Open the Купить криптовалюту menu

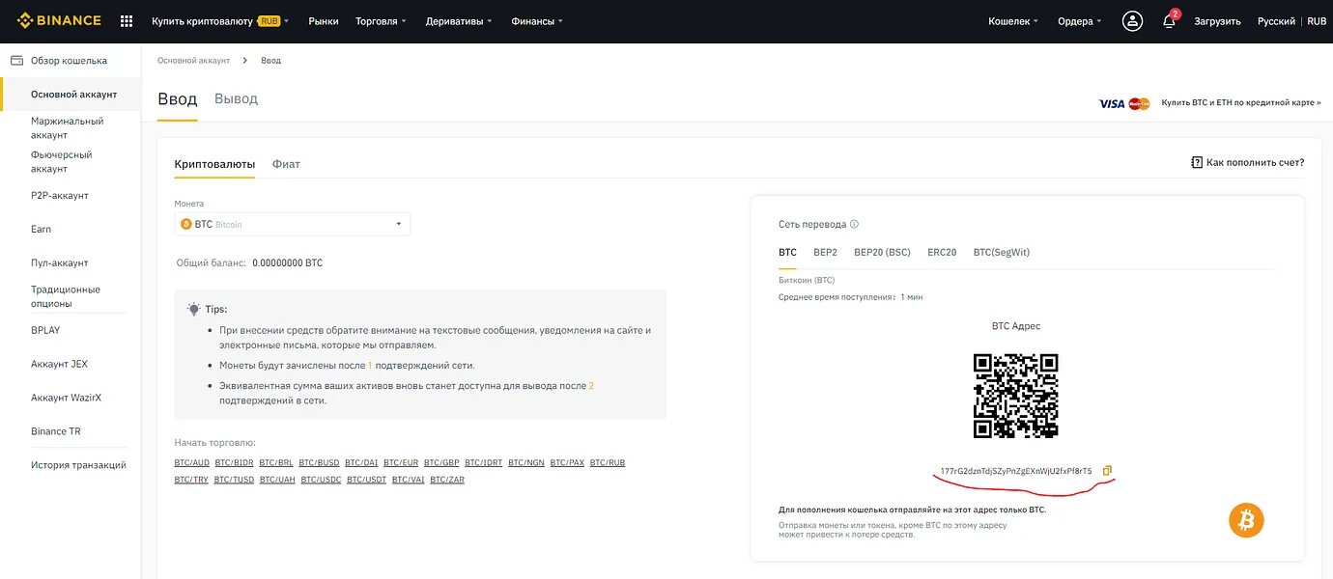221,21
